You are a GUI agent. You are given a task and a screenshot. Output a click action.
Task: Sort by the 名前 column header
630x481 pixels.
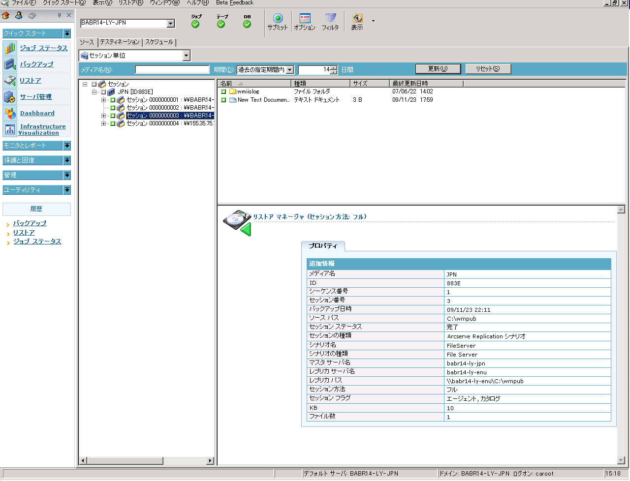coord(254,84)
